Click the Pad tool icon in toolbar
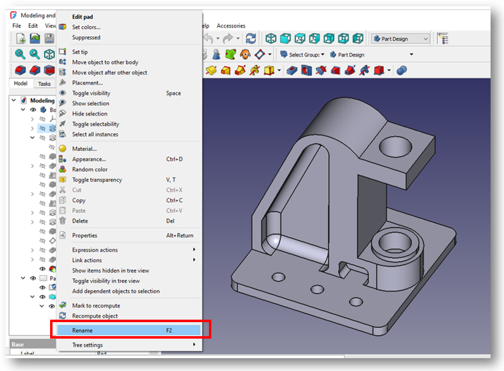This screenshot has width=504, height=371. [212, 70]
